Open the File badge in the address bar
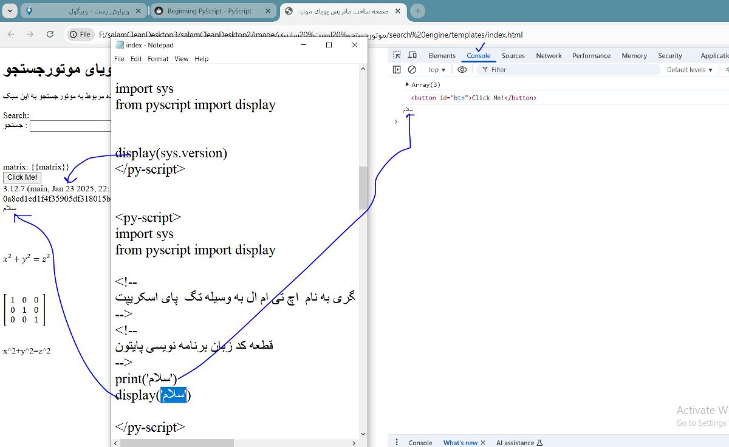This screenshot has height=447, width=729. [x=80, y=35]
